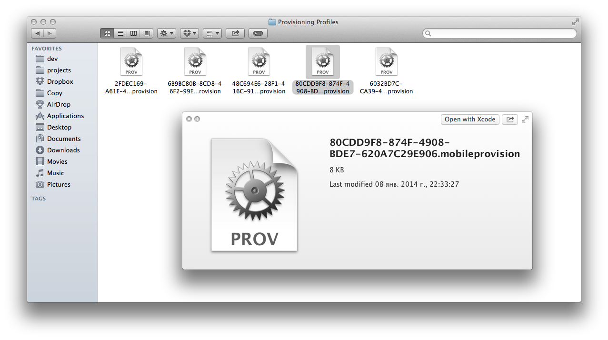This screenshot has height=340, width=608.
Task: Switch to list view
Action: [x=120, y=33]
